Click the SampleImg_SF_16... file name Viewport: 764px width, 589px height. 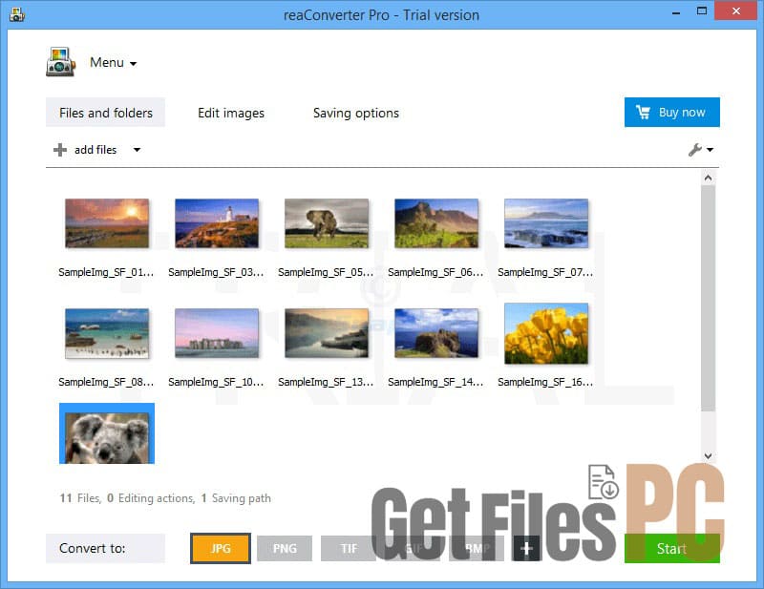[x=545, y=382]
